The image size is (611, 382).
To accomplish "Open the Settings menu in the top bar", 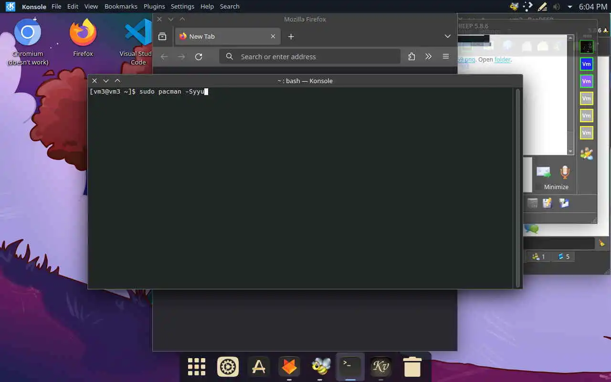I will pos(182,7).
